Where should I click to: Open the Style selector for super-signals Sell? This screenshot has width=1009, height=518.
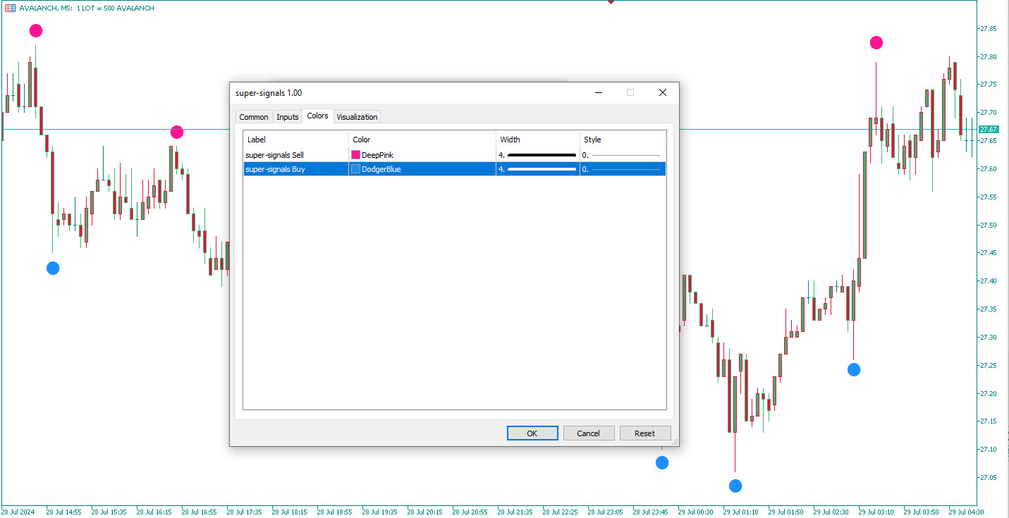[x=622, y=155]
